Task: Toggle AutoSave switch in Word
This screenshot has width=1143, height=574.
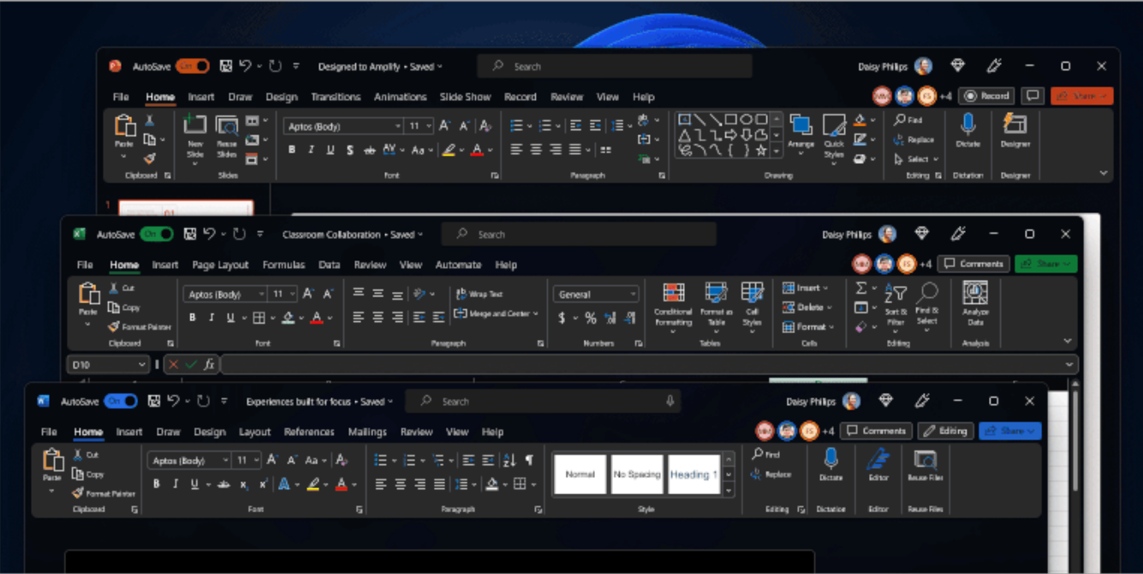Action: (x=121, y=401)
